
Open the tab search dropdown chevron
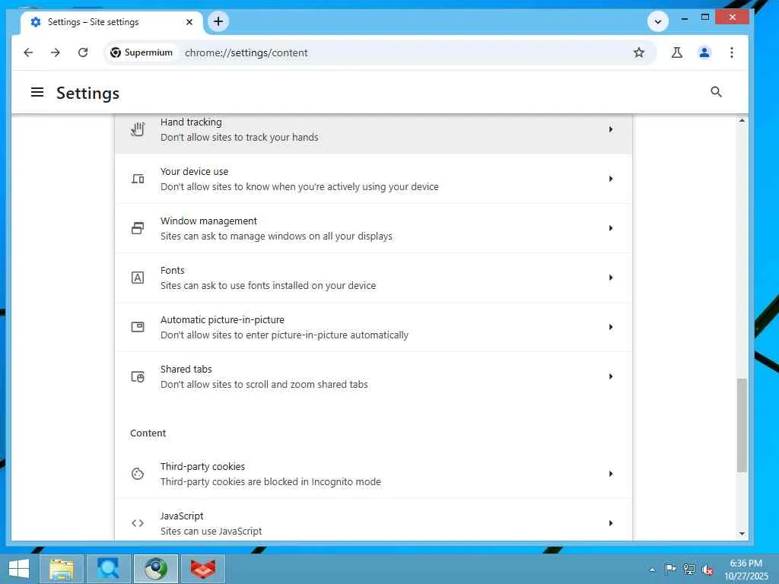pos(658,21)
